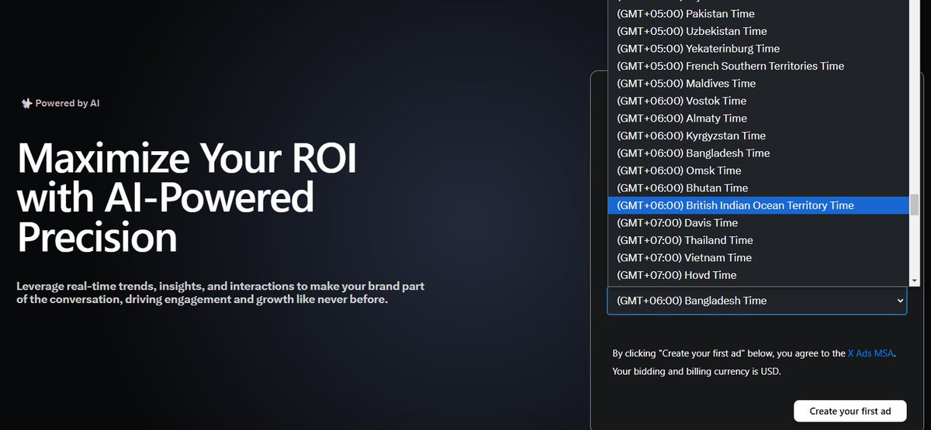Select Uzbekistan Time option

point(758,31)
